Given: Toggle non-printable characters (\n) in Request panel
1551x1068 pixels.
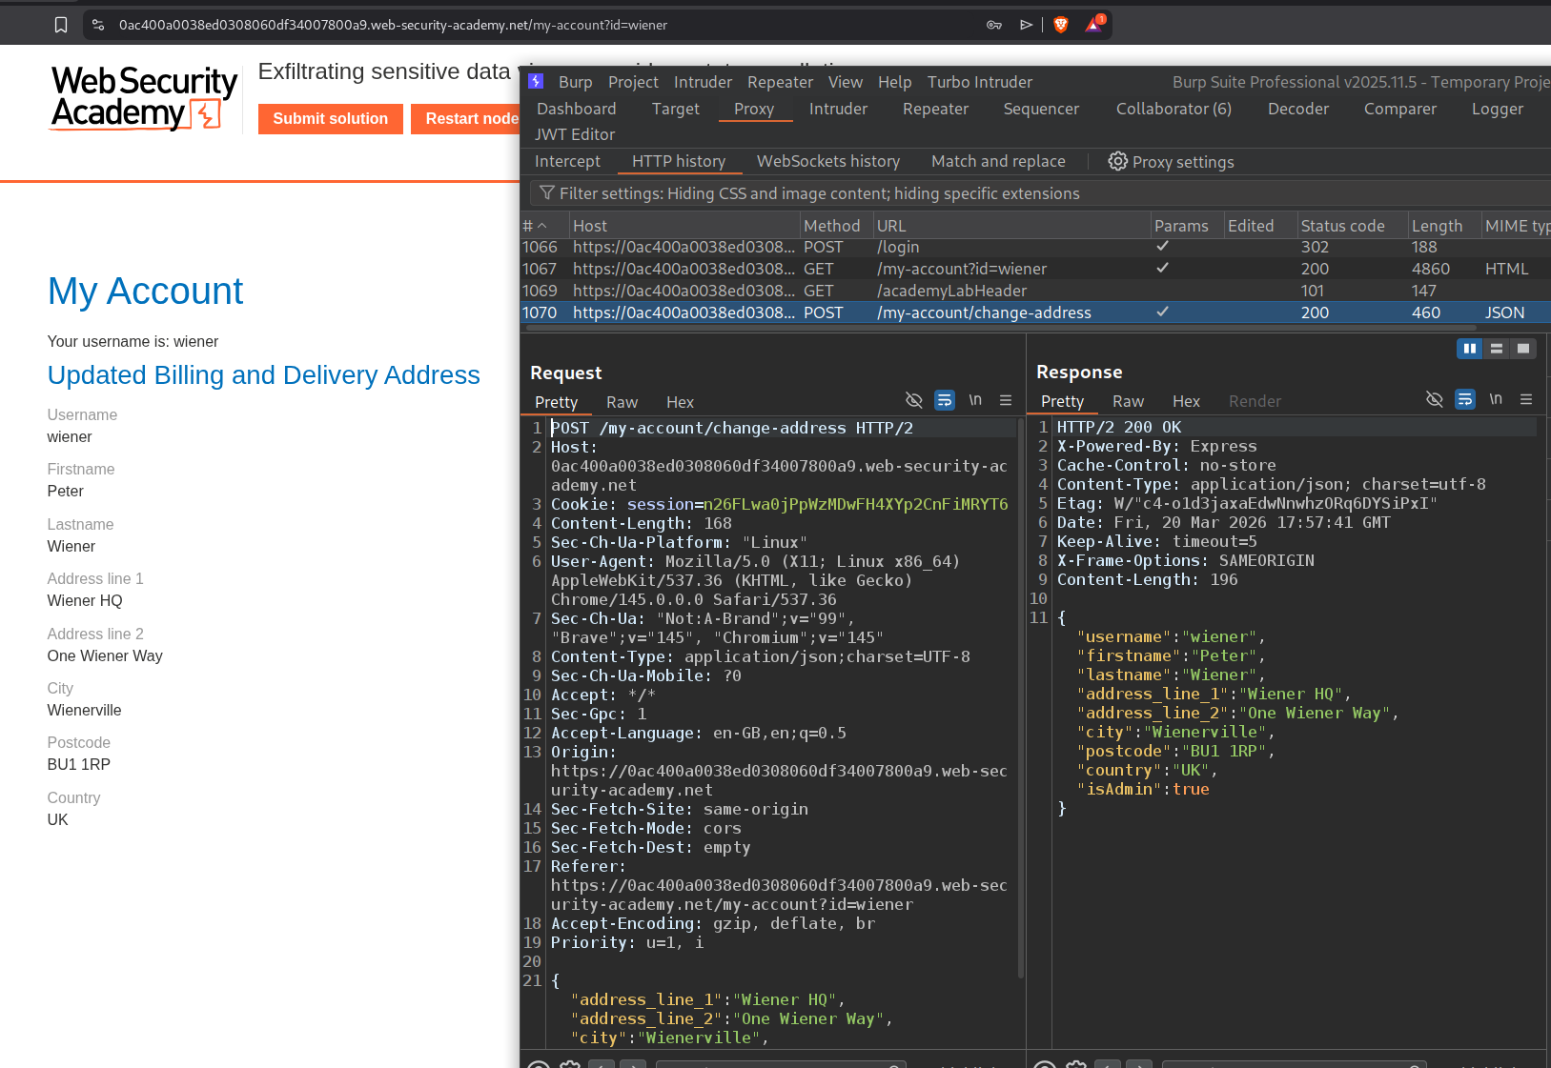Looking at the screenshot, I should (x=975, y=400).
